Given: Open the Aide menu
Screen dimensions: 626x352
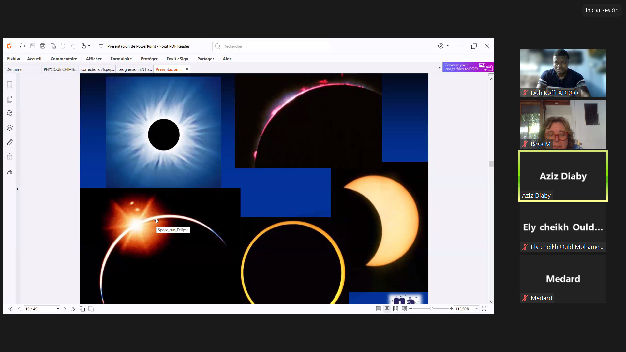Looking at the screenshot, I should (227, 59).
